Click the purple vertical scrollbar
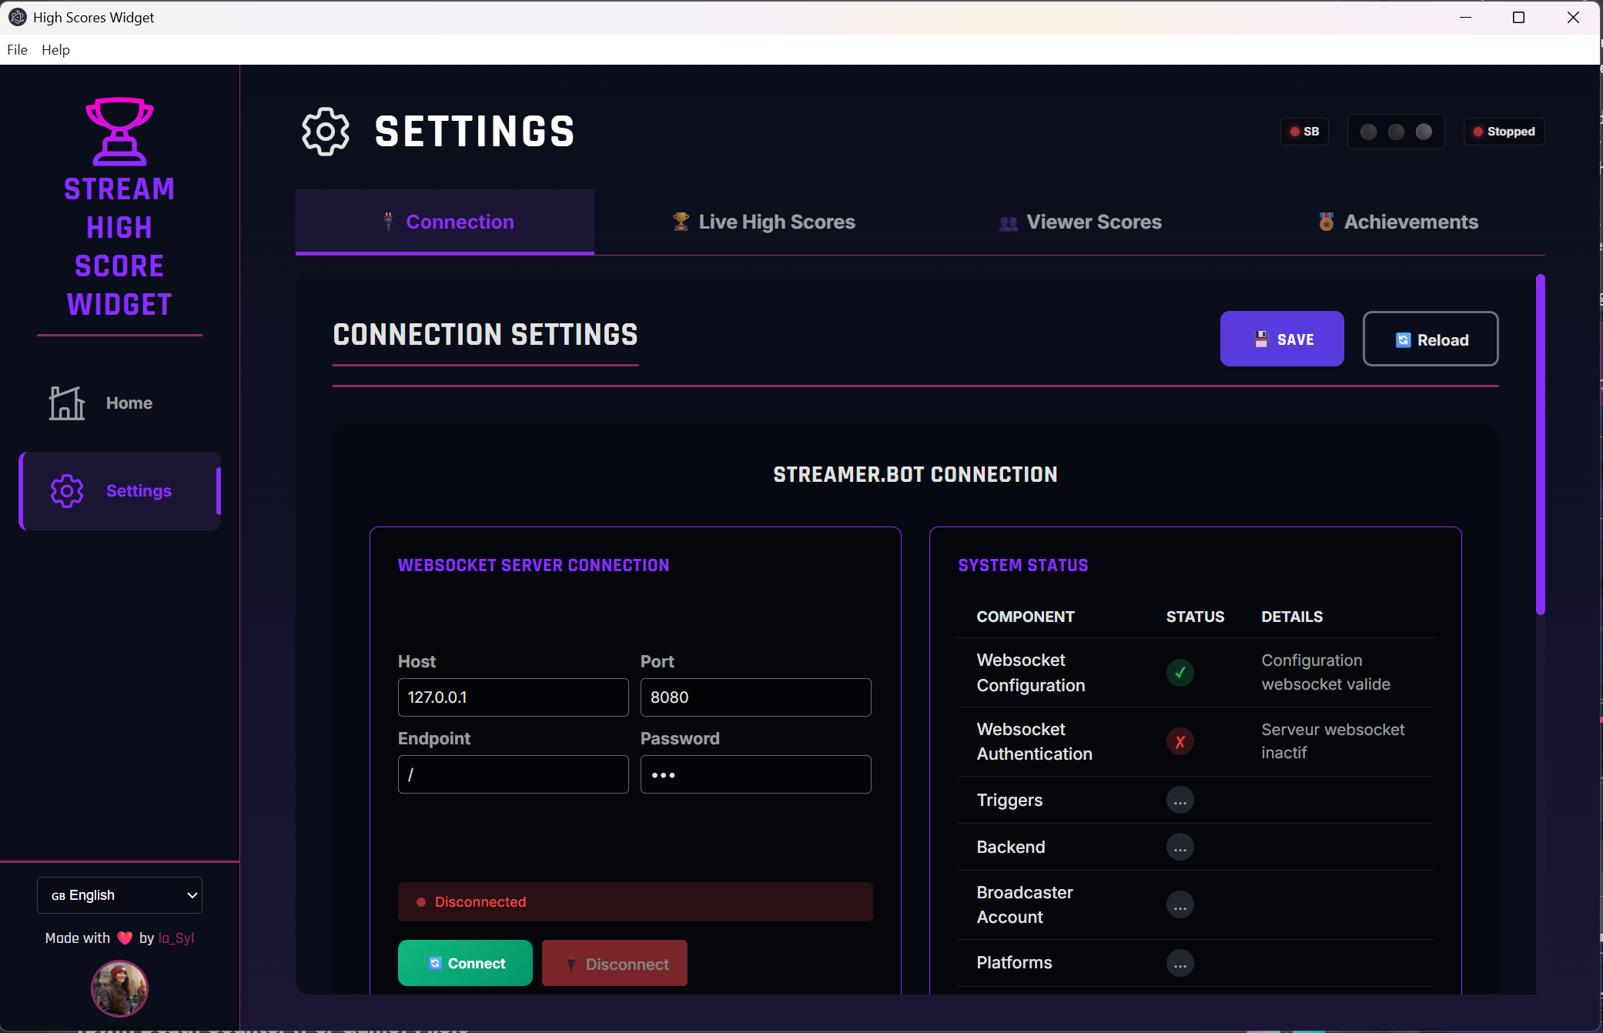 1540,444
